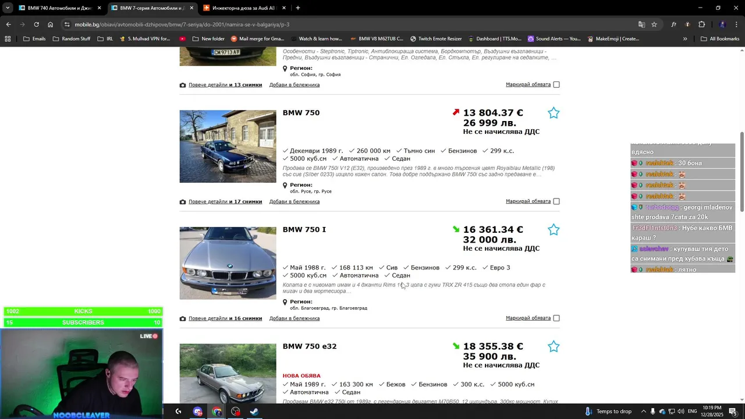The height and width of the screenshot is (419, 745).
Task: Click the browser back arrow
Action: [8, 24]
